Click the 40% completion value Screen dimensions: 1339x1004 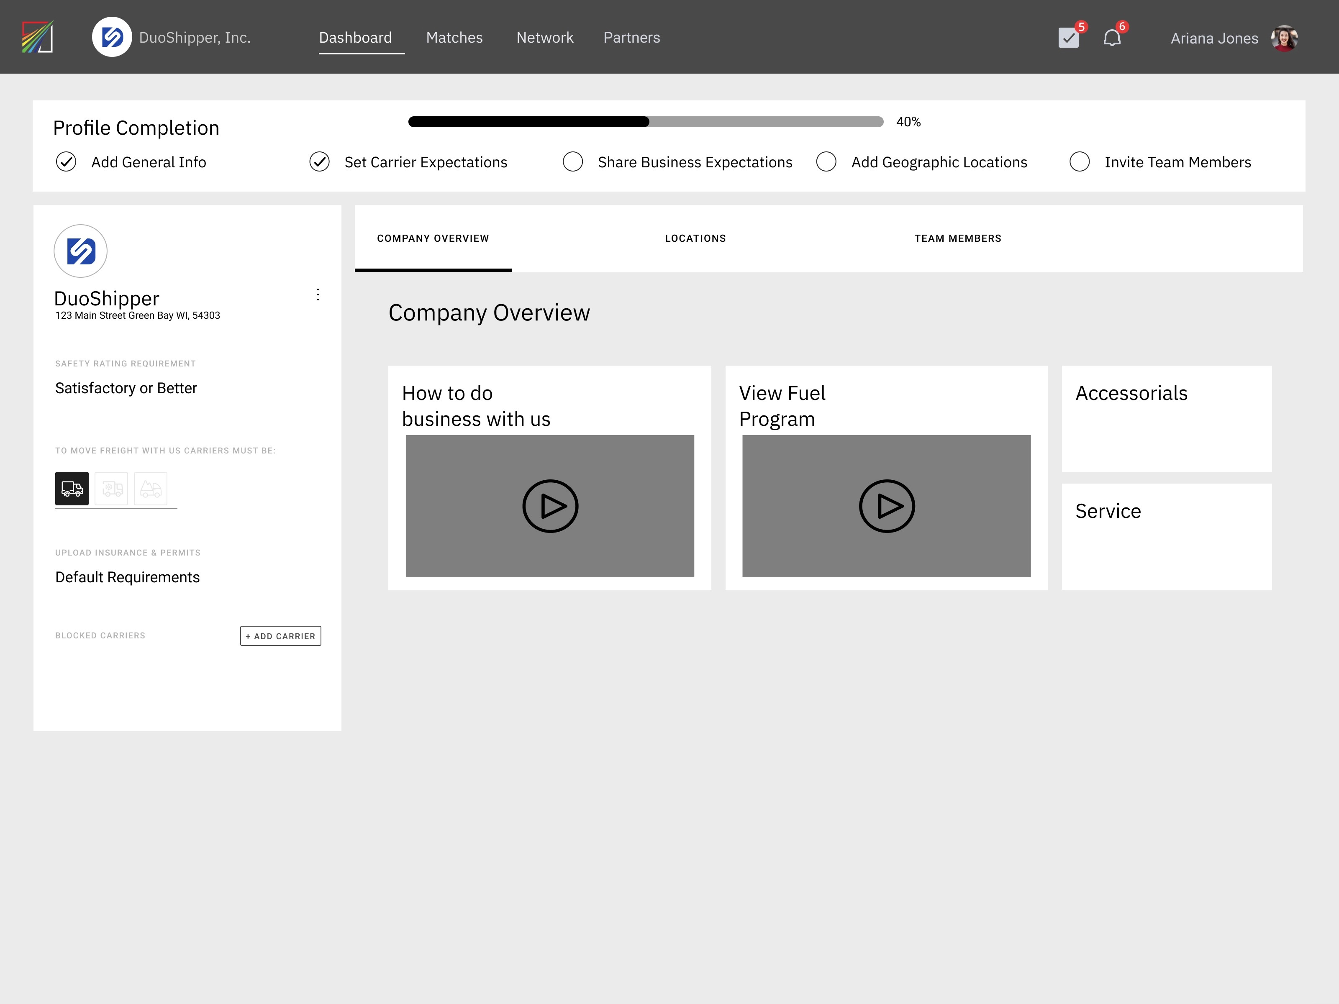pyautogui.click(x=908, y=122)
